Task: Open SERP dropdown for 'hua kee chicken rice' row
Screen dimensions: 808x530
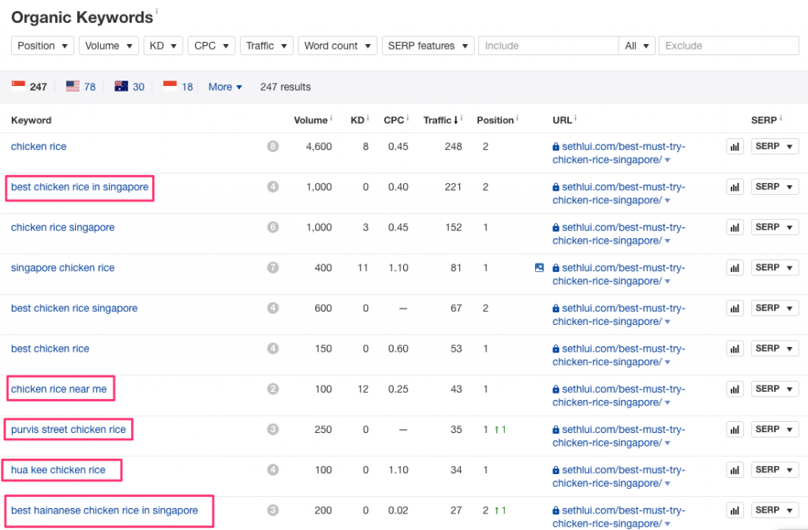Action: pyautogui.click(x=775, y=470)
